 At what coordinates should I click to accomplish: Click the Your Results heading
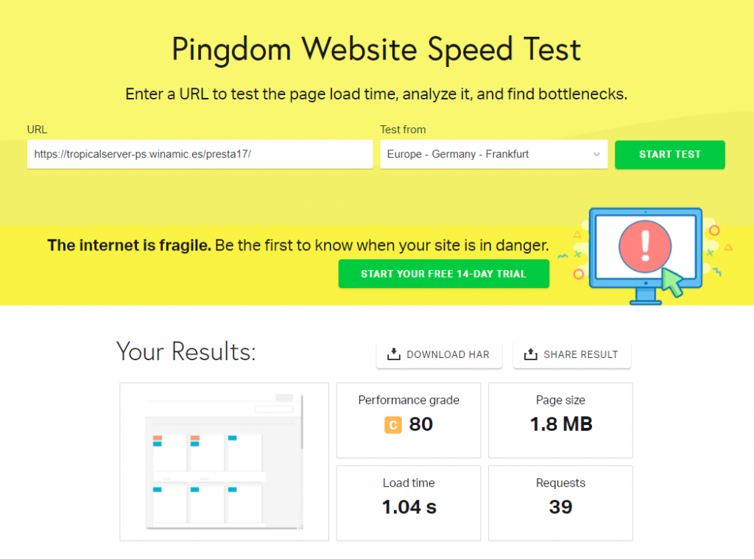pyautogui.click(x=186, y=352)
